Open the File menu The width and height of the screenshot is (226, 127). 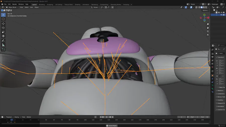(5, 4)
